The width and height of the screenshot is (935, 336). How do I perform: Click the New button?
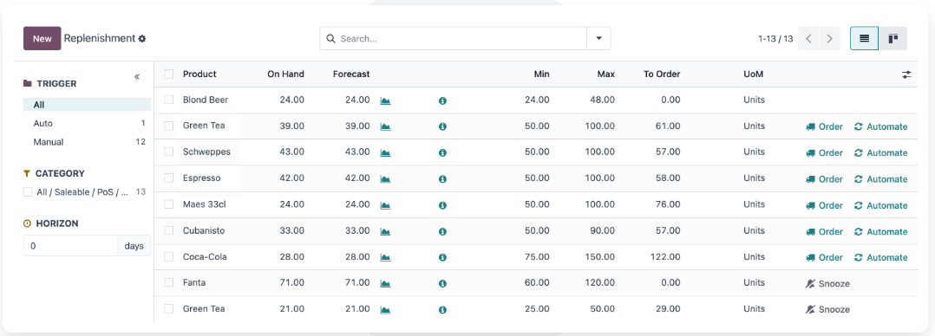click(42, 39)
